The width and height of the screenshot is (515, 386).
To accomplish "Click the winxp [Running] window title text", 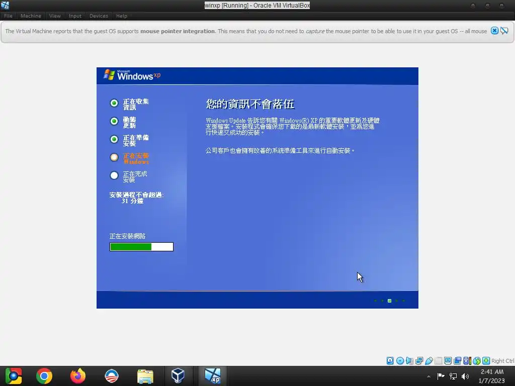I will point(257,5).
